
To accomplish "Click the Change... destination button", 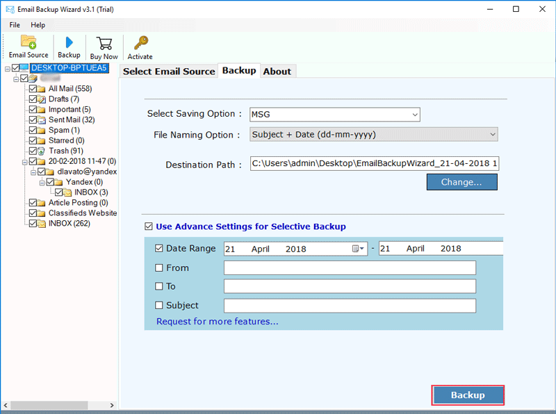I will (x=462, y=182).
